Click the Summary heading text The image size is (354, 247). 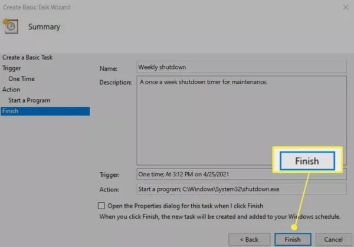44,27
